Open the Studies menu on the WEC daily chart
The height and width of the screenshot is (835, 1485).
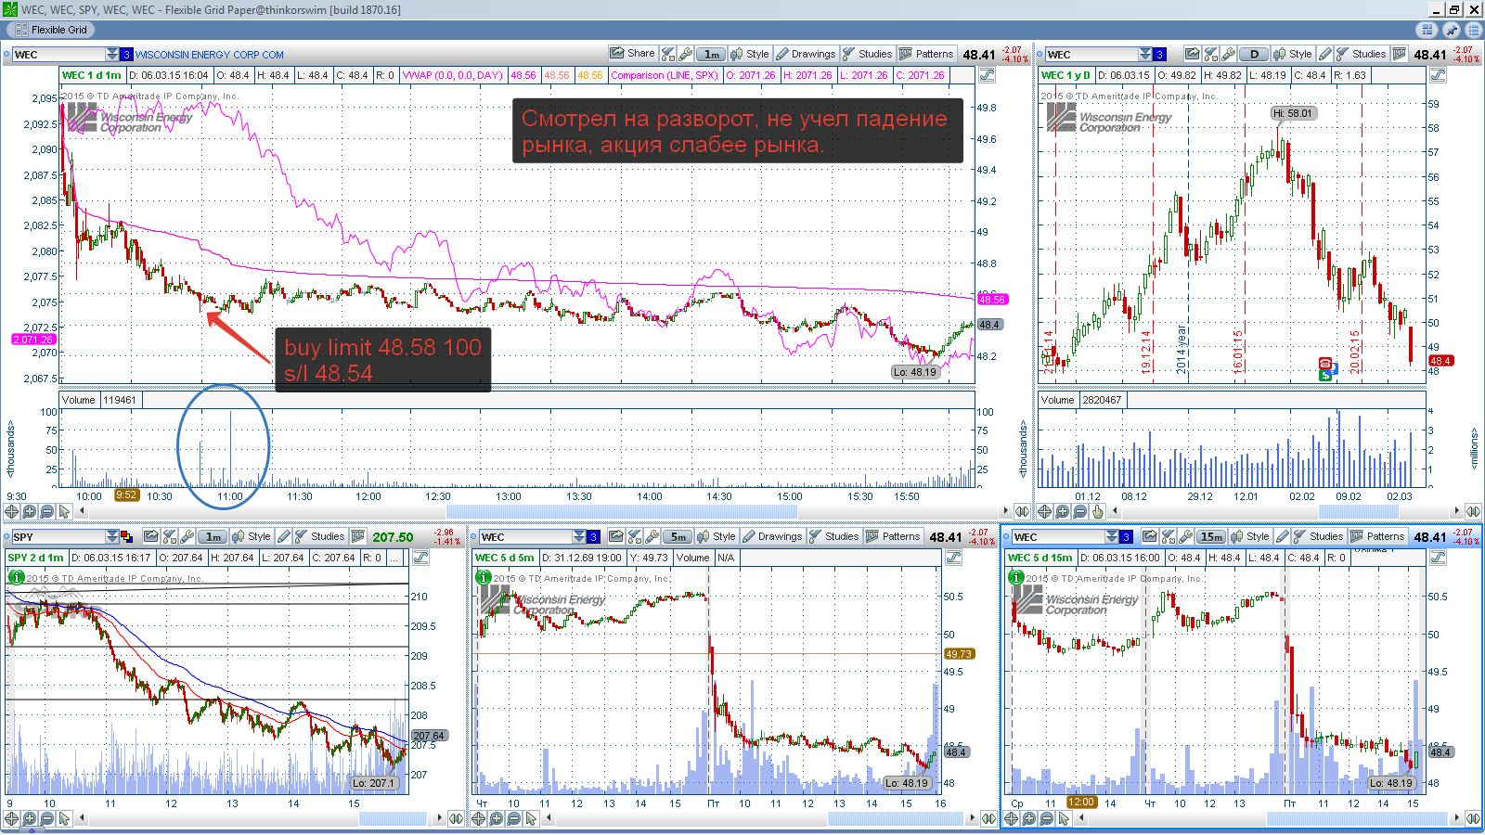[x=1361, y=54]
